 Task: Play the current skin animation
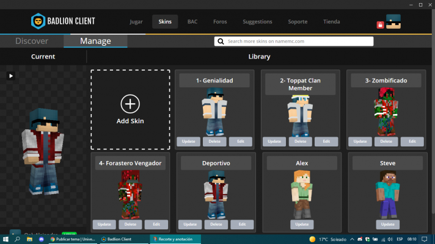coord(10,76)
